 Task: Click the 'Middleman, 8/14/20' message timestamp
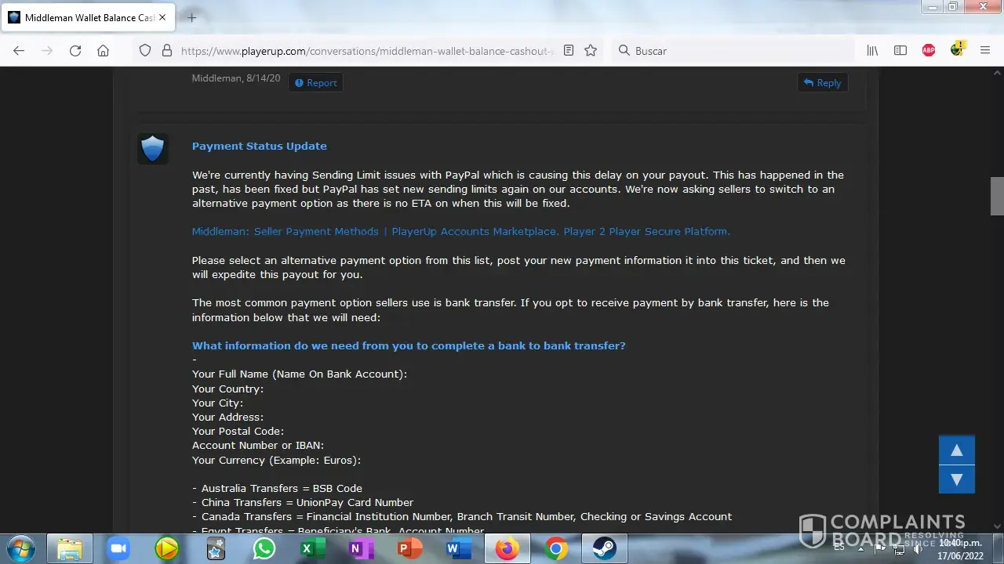tap(236, 78)
